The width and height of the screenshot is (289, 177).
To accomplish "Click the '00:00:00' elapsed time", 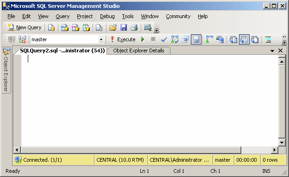I will 246,160.
